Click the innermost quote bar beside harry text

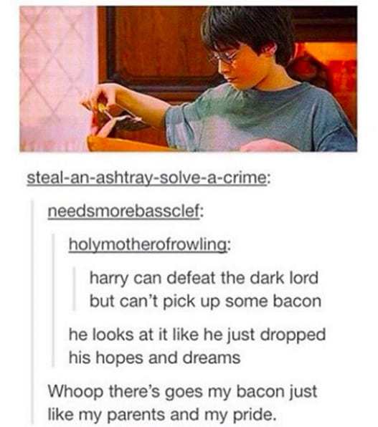point(74,289)
